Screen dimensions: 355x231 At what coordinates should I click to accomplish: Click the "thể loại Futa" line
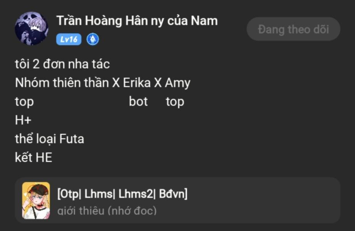pyautogui.click(x=49, y=139)
